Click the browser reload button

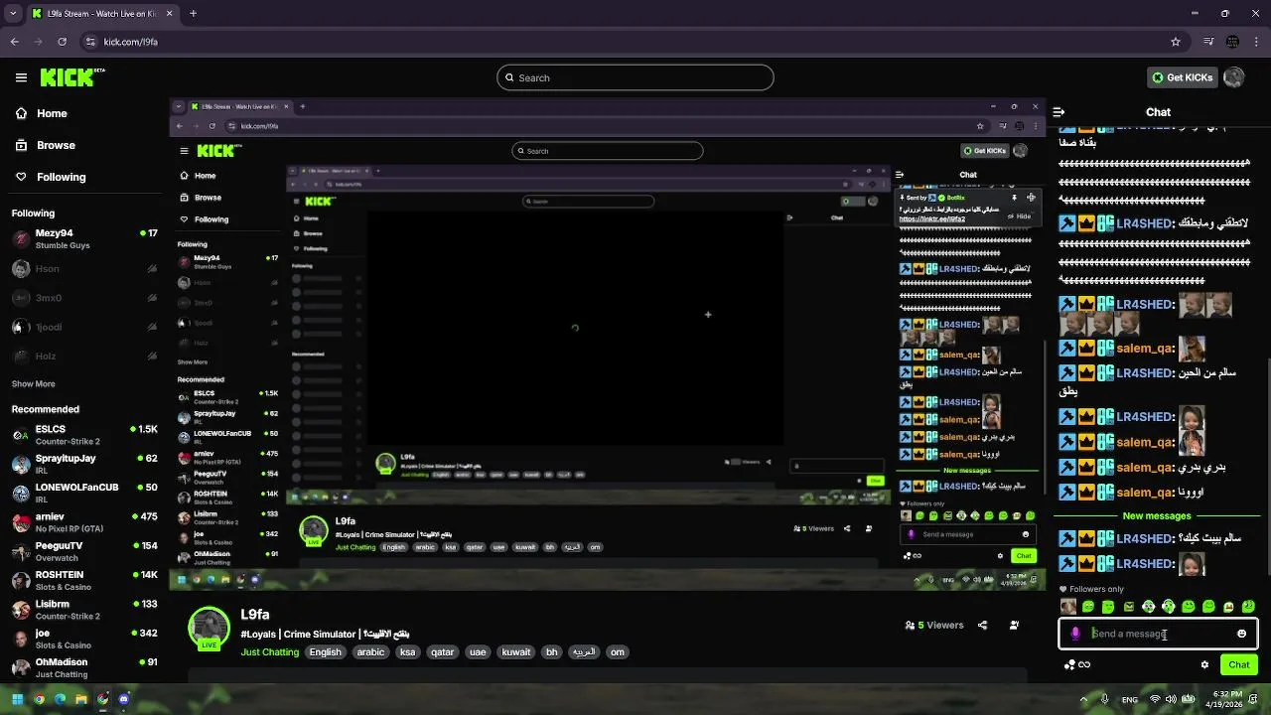[x=63, y=42]
